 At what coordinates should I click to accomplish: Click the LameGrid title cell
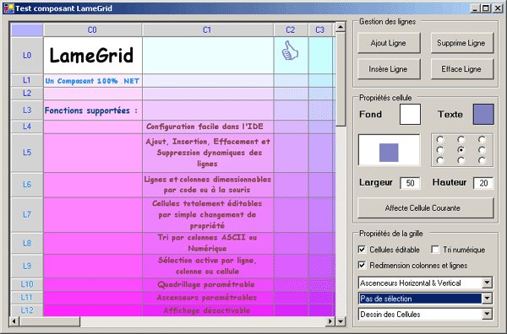click(x=93, y=56)
